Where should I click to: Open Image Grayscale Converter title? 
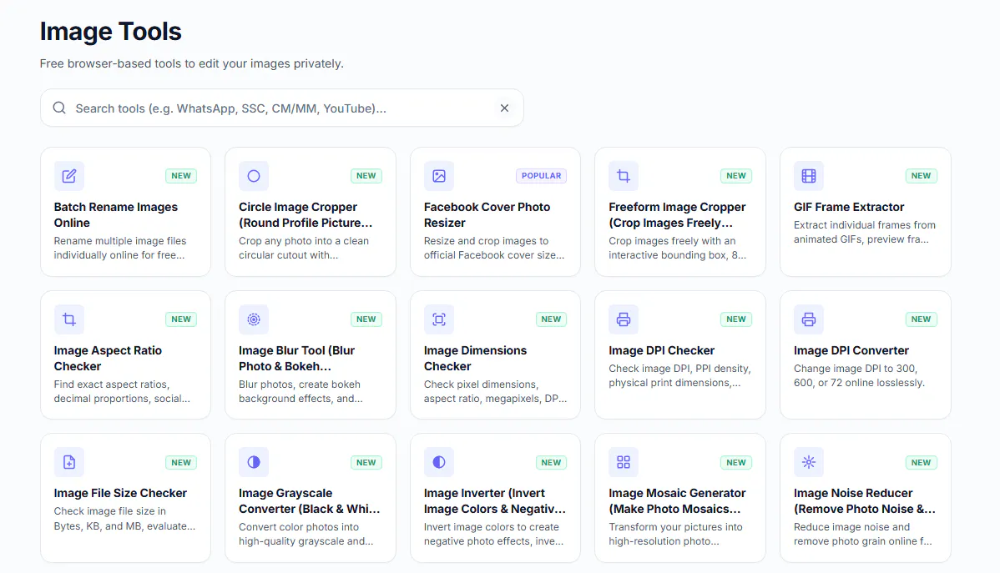(310, 501)
